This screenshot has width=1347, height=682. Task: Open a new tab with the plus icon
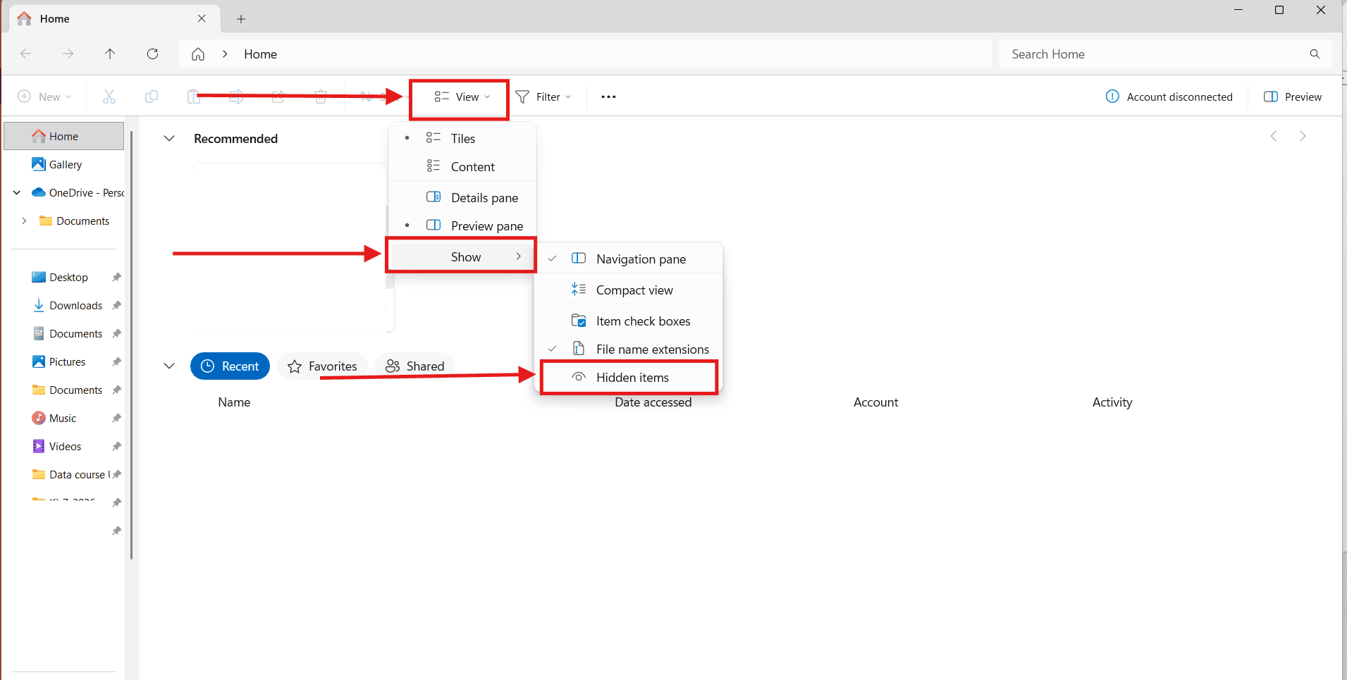click(x=241, y=19)
